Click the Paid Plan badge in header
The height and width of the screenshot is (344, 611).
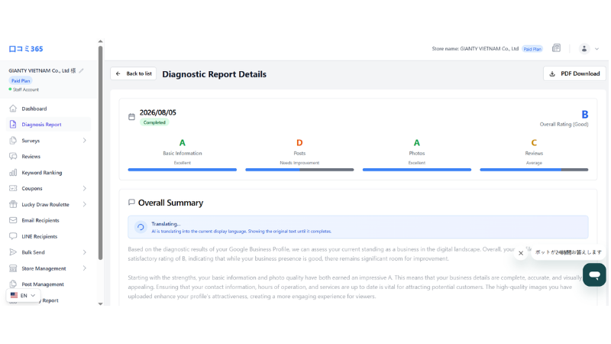[x=532, y=49]
